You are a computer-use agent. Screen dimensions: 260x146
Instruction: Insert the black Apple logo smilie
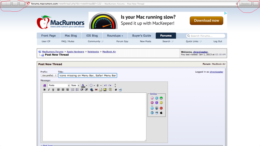click(161, 113)
